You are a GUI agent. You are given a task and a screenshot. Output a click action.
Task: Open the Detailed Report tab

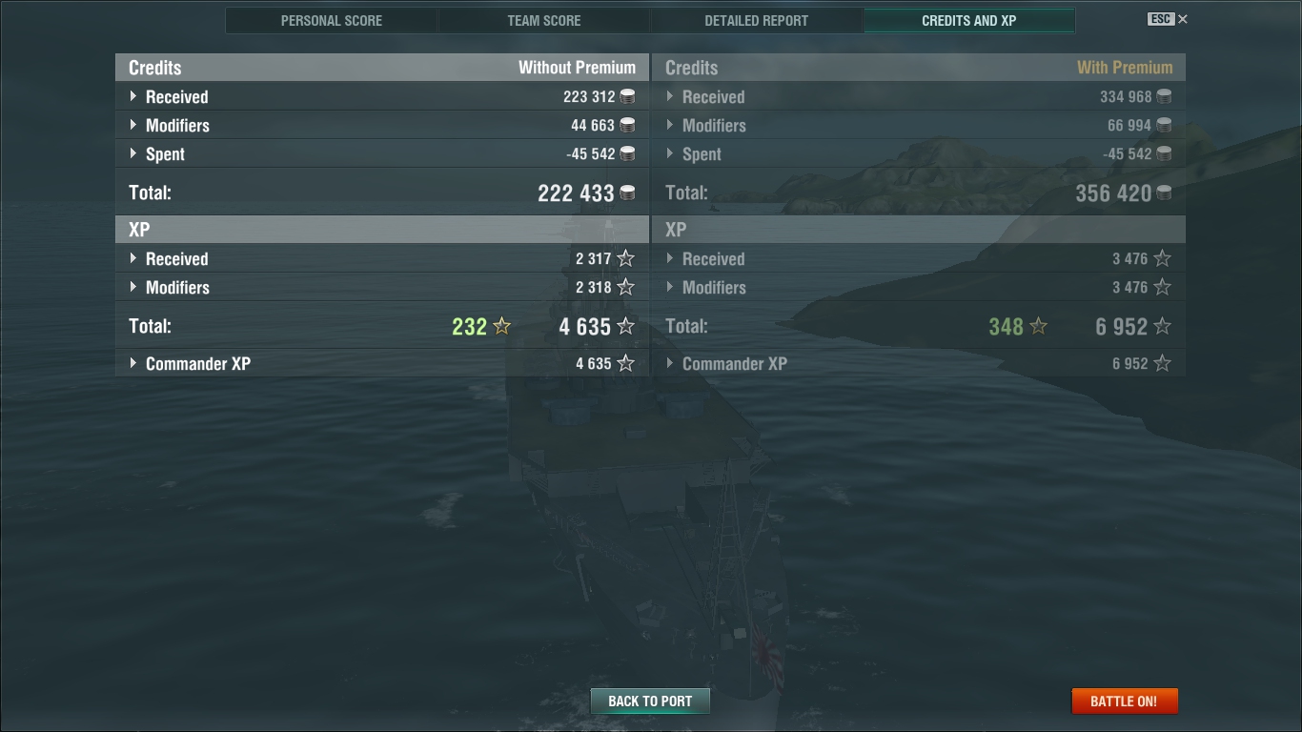click(x=757, y=20)
